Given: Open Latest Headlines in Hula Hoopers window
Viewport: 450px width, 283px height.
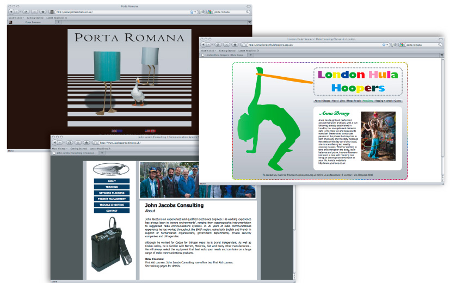Looking at the screenshot, I should coord(249,51).
